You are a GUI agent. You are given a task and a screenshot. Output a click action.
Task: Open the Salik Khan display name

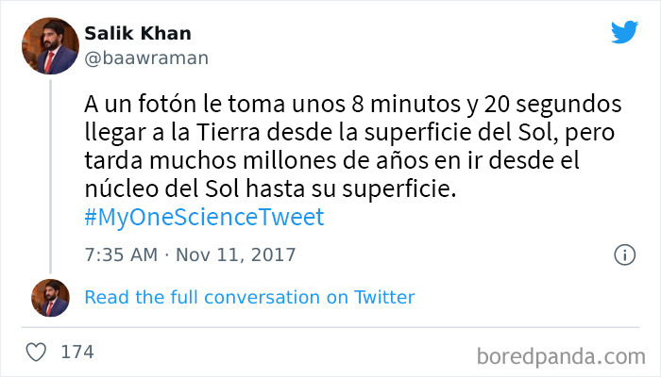139,33
